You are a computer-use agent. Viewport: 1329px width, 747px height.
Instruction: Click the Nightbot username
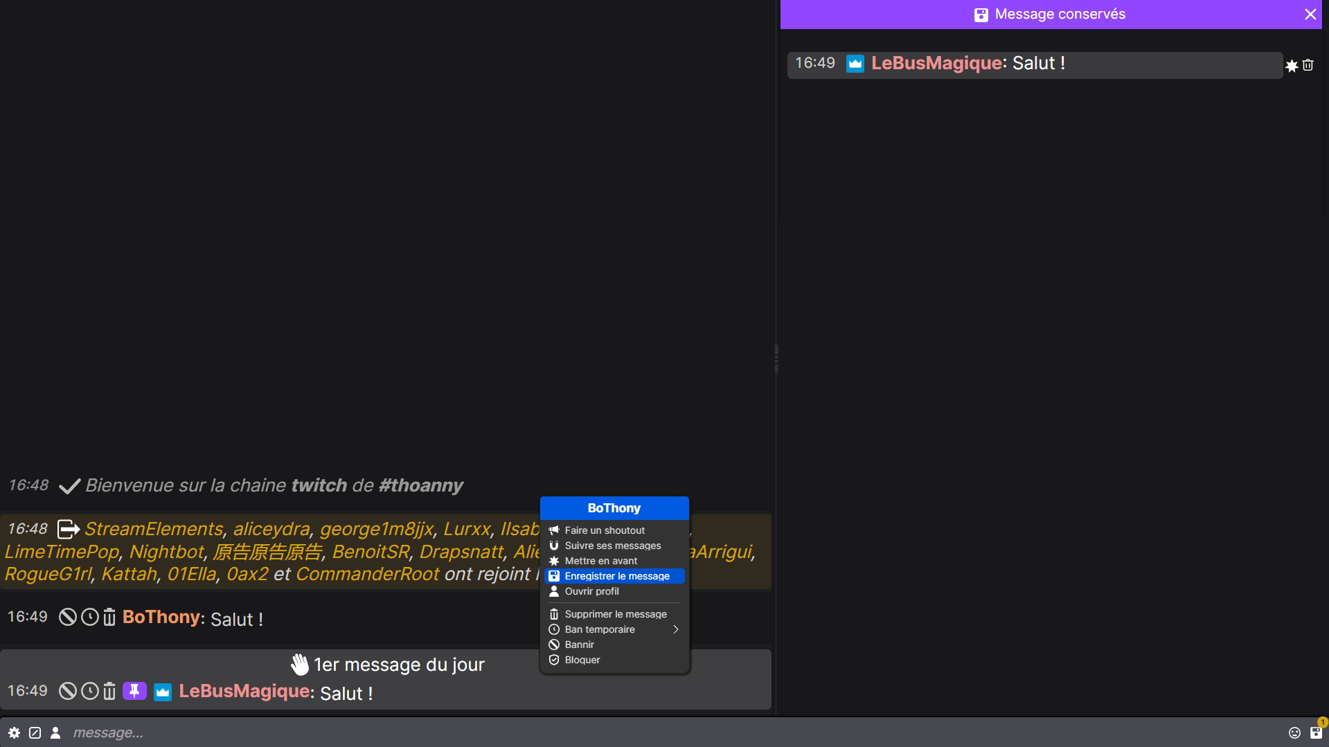pyautogui.click(x=167, y=552)
